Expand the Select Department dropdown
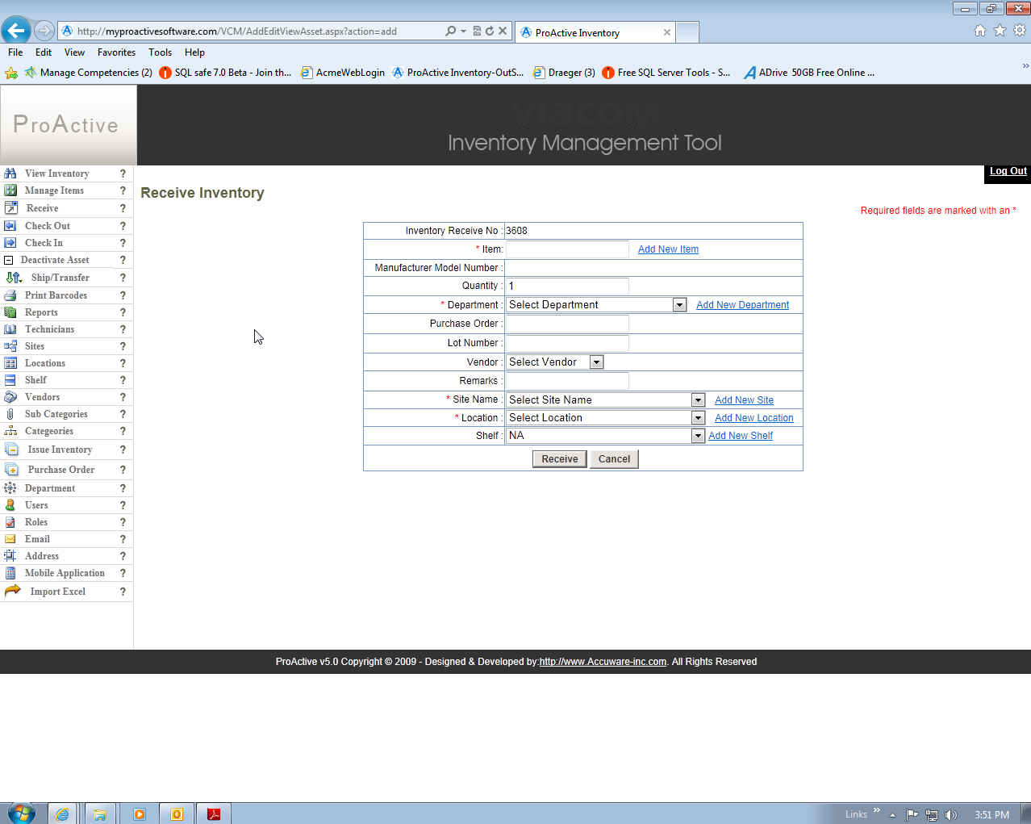 point(679,305)
